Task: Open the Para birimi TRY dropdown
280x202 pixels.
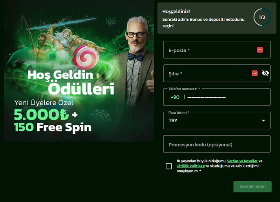Action: pos(217,120)
